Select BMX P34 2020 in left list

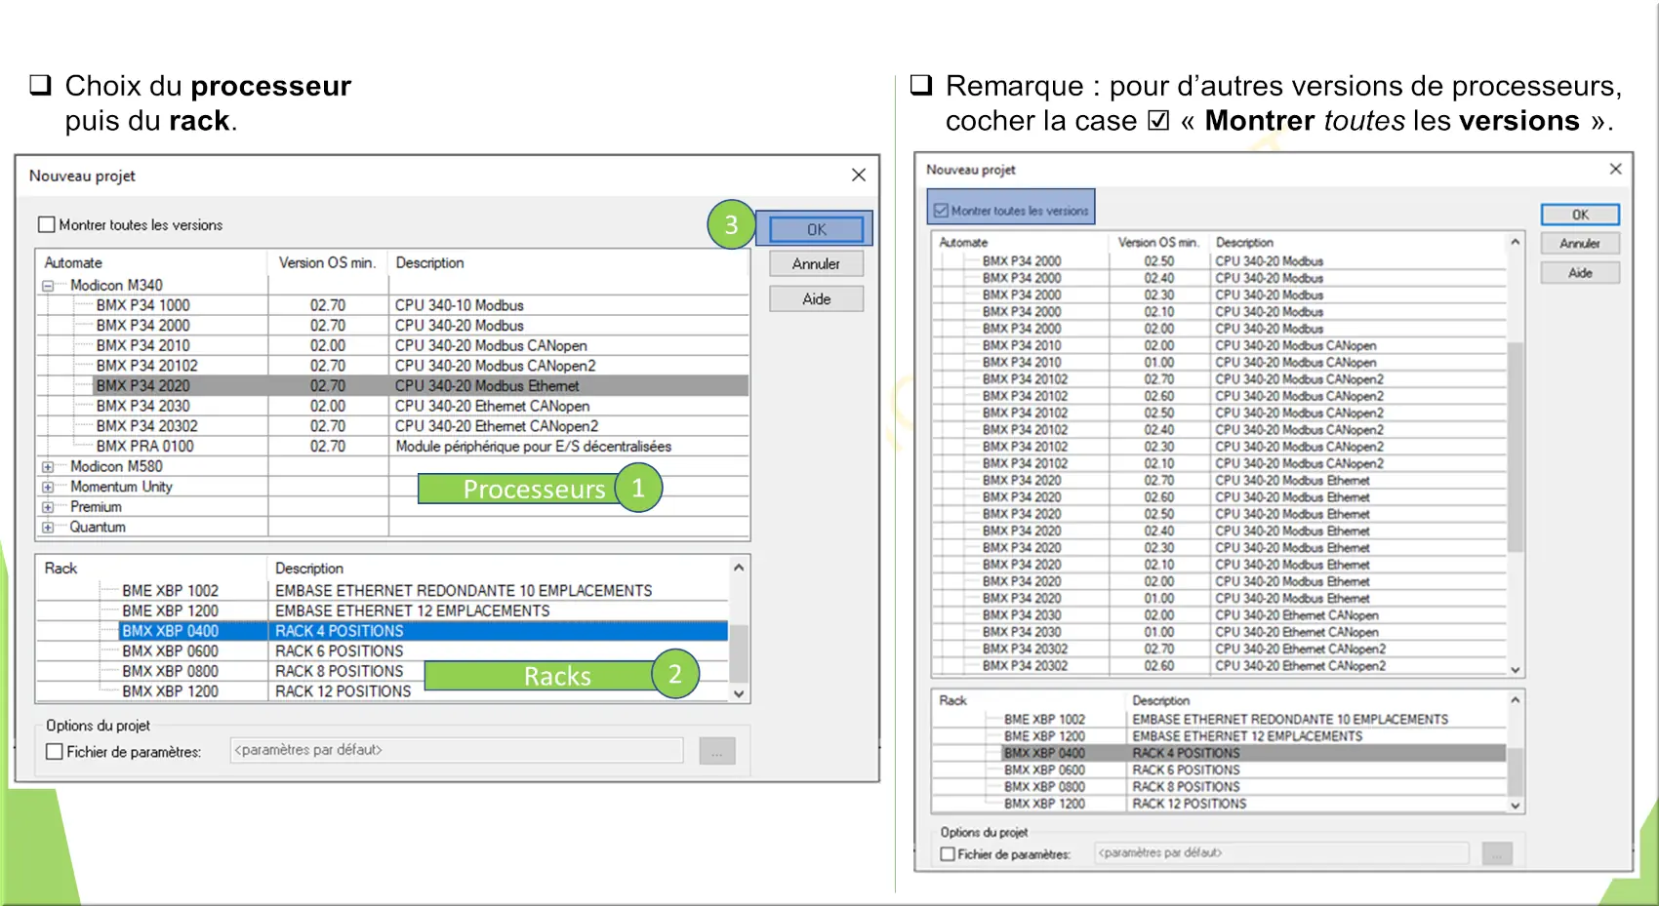[x=142, y=385]
